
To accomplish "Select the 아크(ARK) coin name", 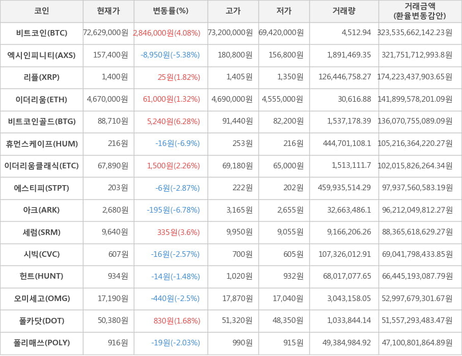I will pos(42,210).
